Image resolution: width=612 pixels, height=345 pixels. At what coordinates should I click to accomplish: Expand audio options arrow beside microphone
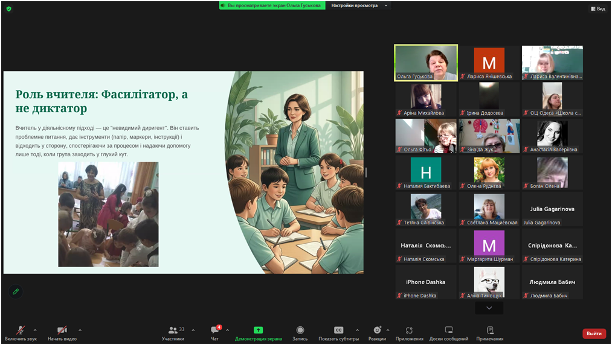(x=35, y=330)
